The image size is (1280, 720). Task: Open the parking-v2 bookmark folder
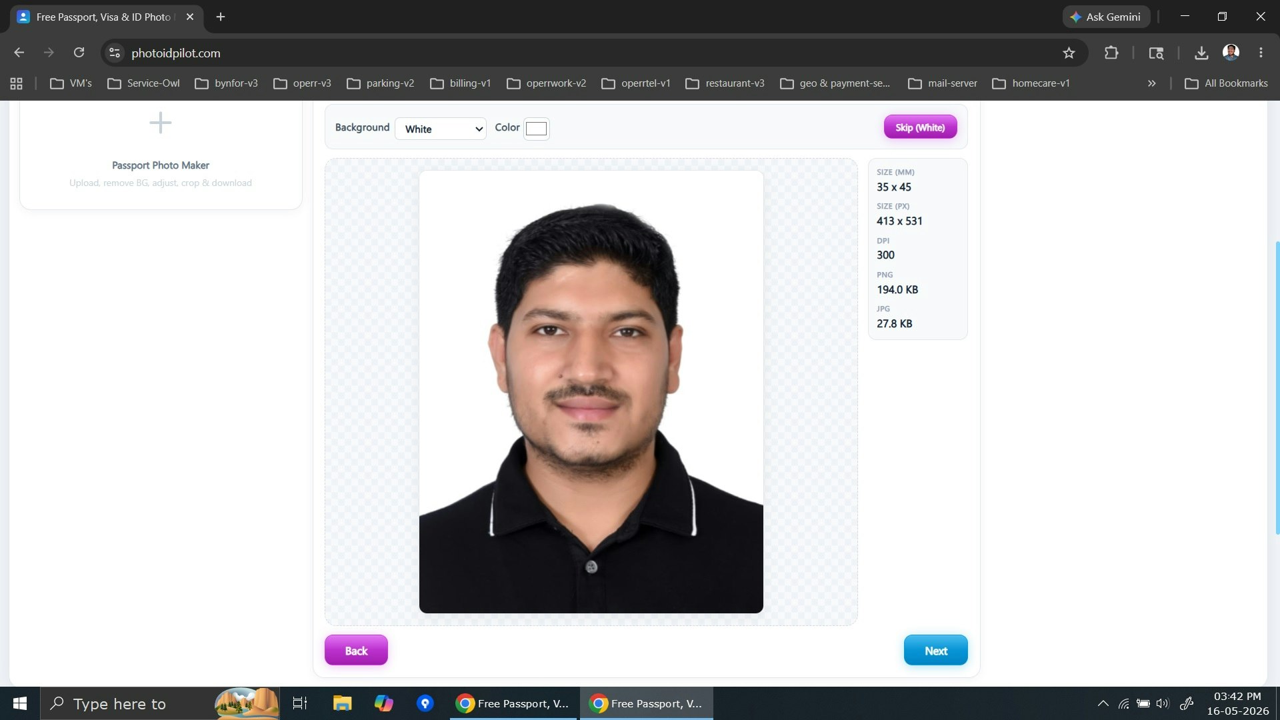[x=381, y=83]
